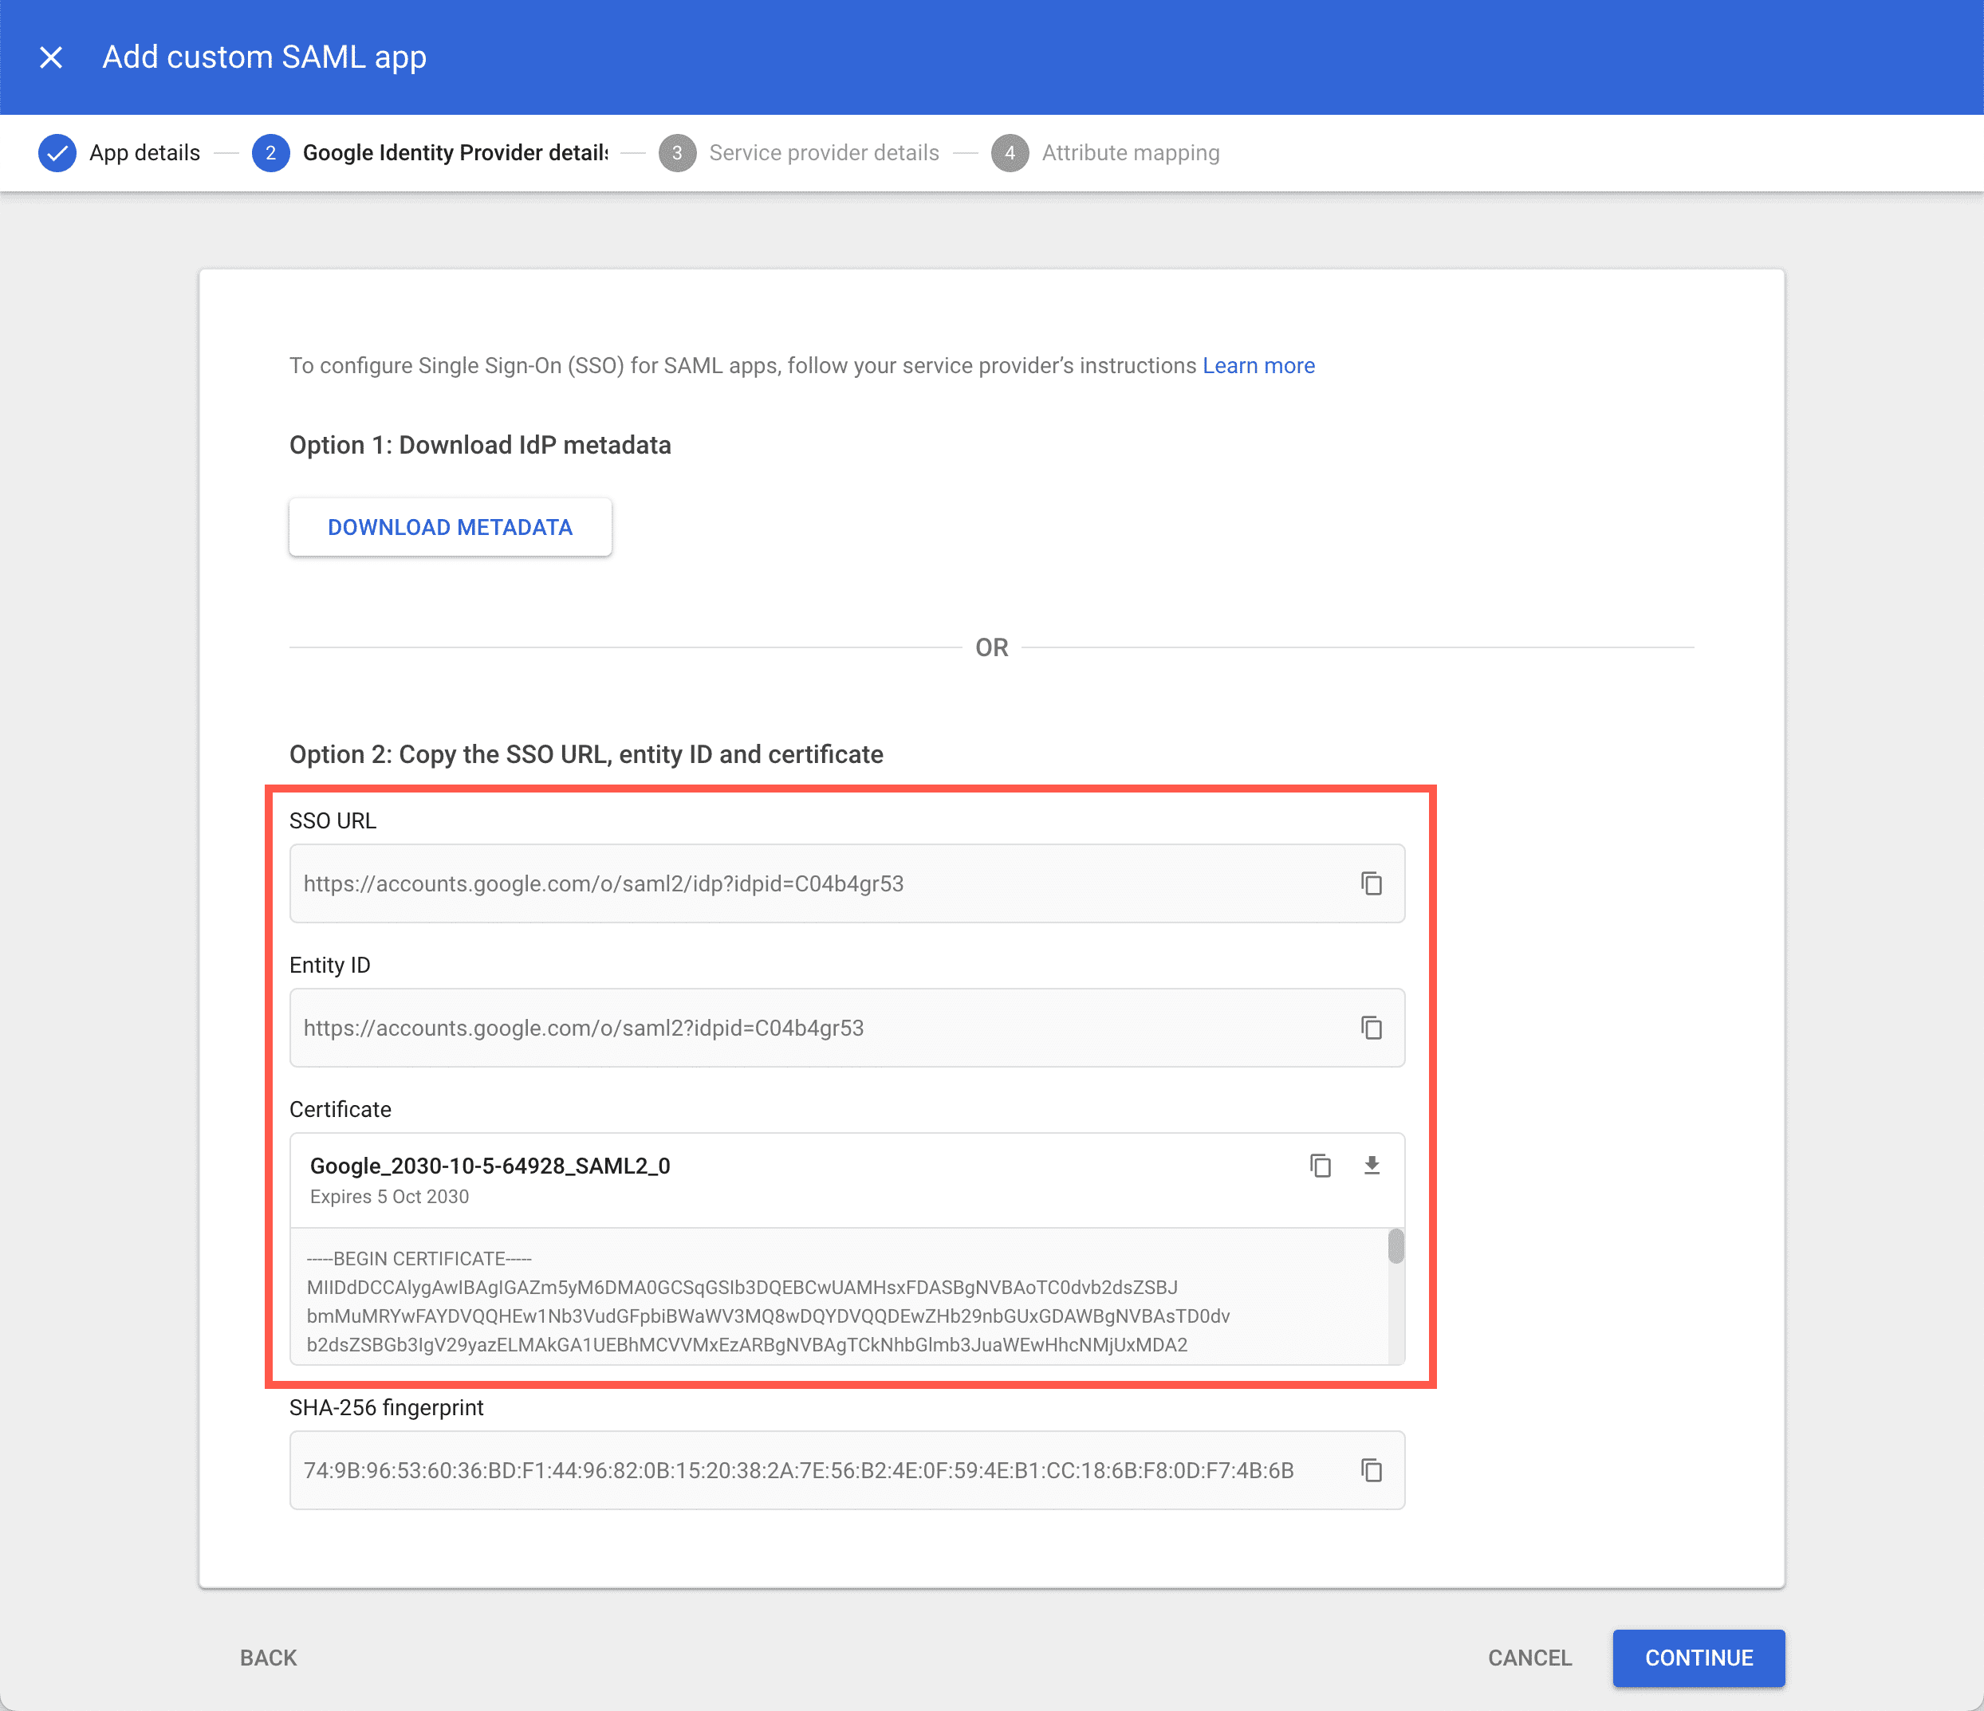Click CONTINUE to proceed
Image resolution: width=1984 pixels, height=1711 pixels.
click(x=1699, y=1658)
